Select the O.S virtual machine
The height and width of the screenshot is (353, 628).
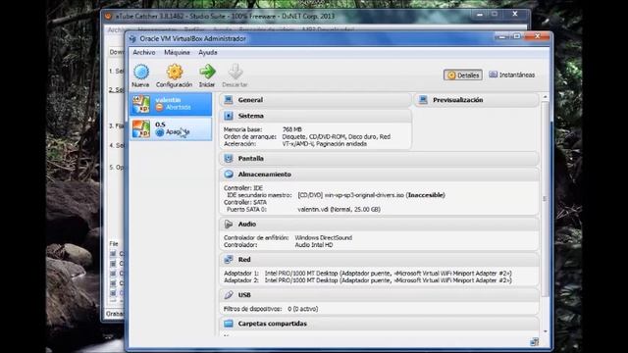coord(171,128)
